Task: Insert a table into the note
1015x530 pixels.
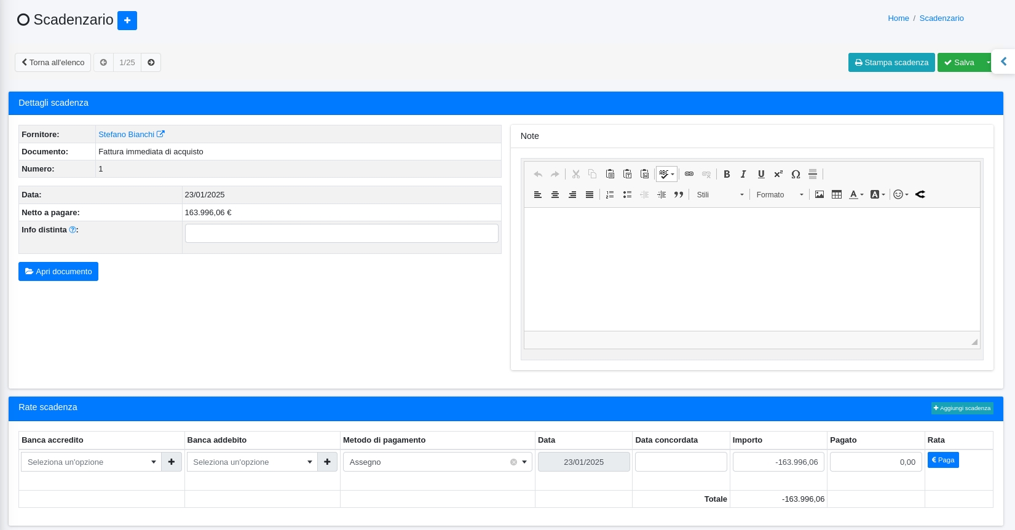Action: 836,194
